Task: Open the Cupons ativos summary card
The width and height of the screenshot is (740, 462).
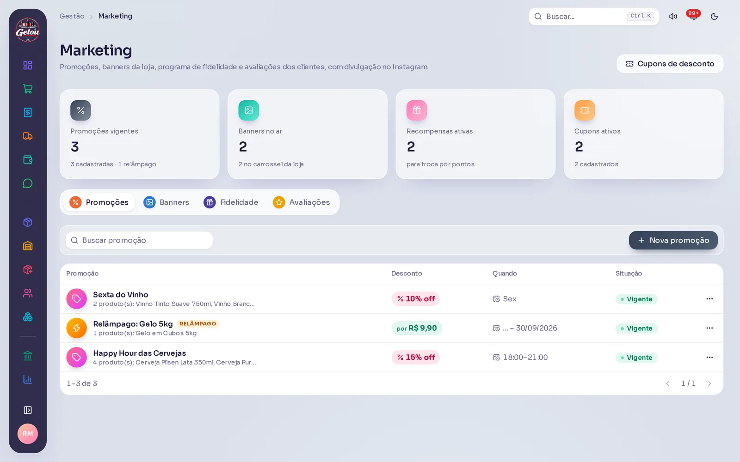Action: (643, 134)
